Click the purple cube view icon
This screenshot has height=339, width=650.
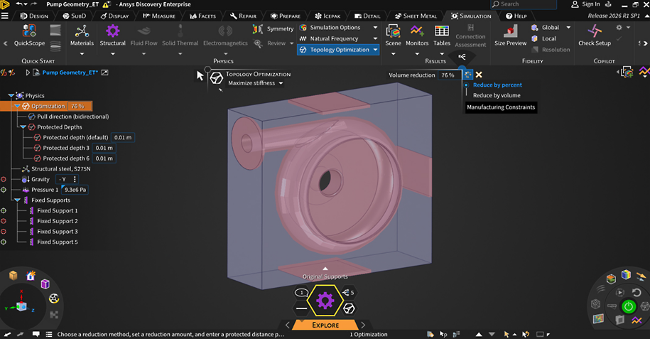(x=45, y=284)
